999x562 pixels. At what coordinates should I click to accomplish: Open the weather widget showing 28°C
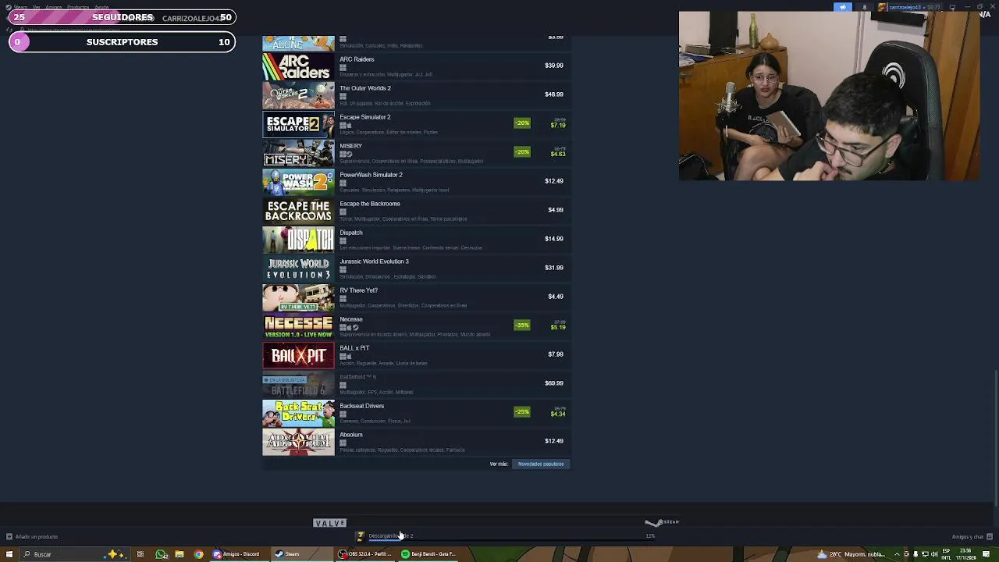[x=851, y=554]
